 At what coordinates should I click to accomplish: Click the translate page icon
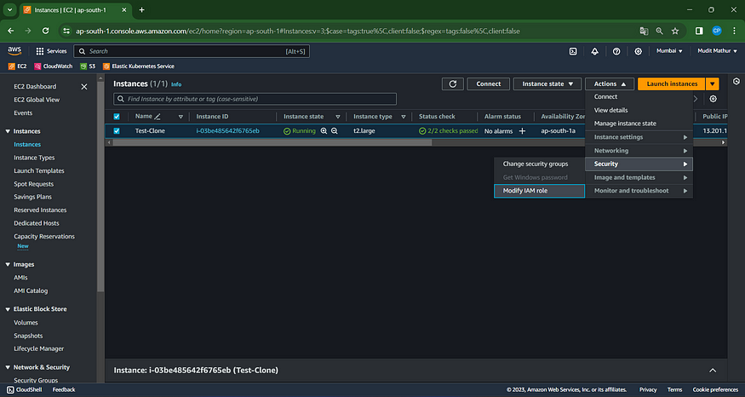tap(644, 31)
